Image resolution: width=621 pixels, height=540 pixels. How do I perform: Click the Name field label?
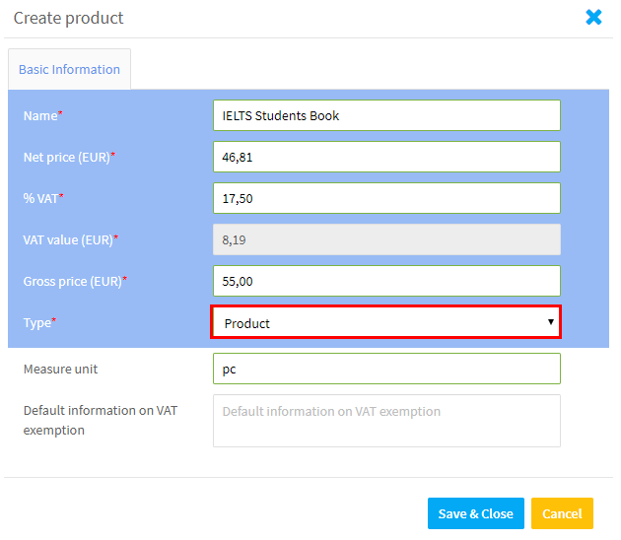point(42,115)
